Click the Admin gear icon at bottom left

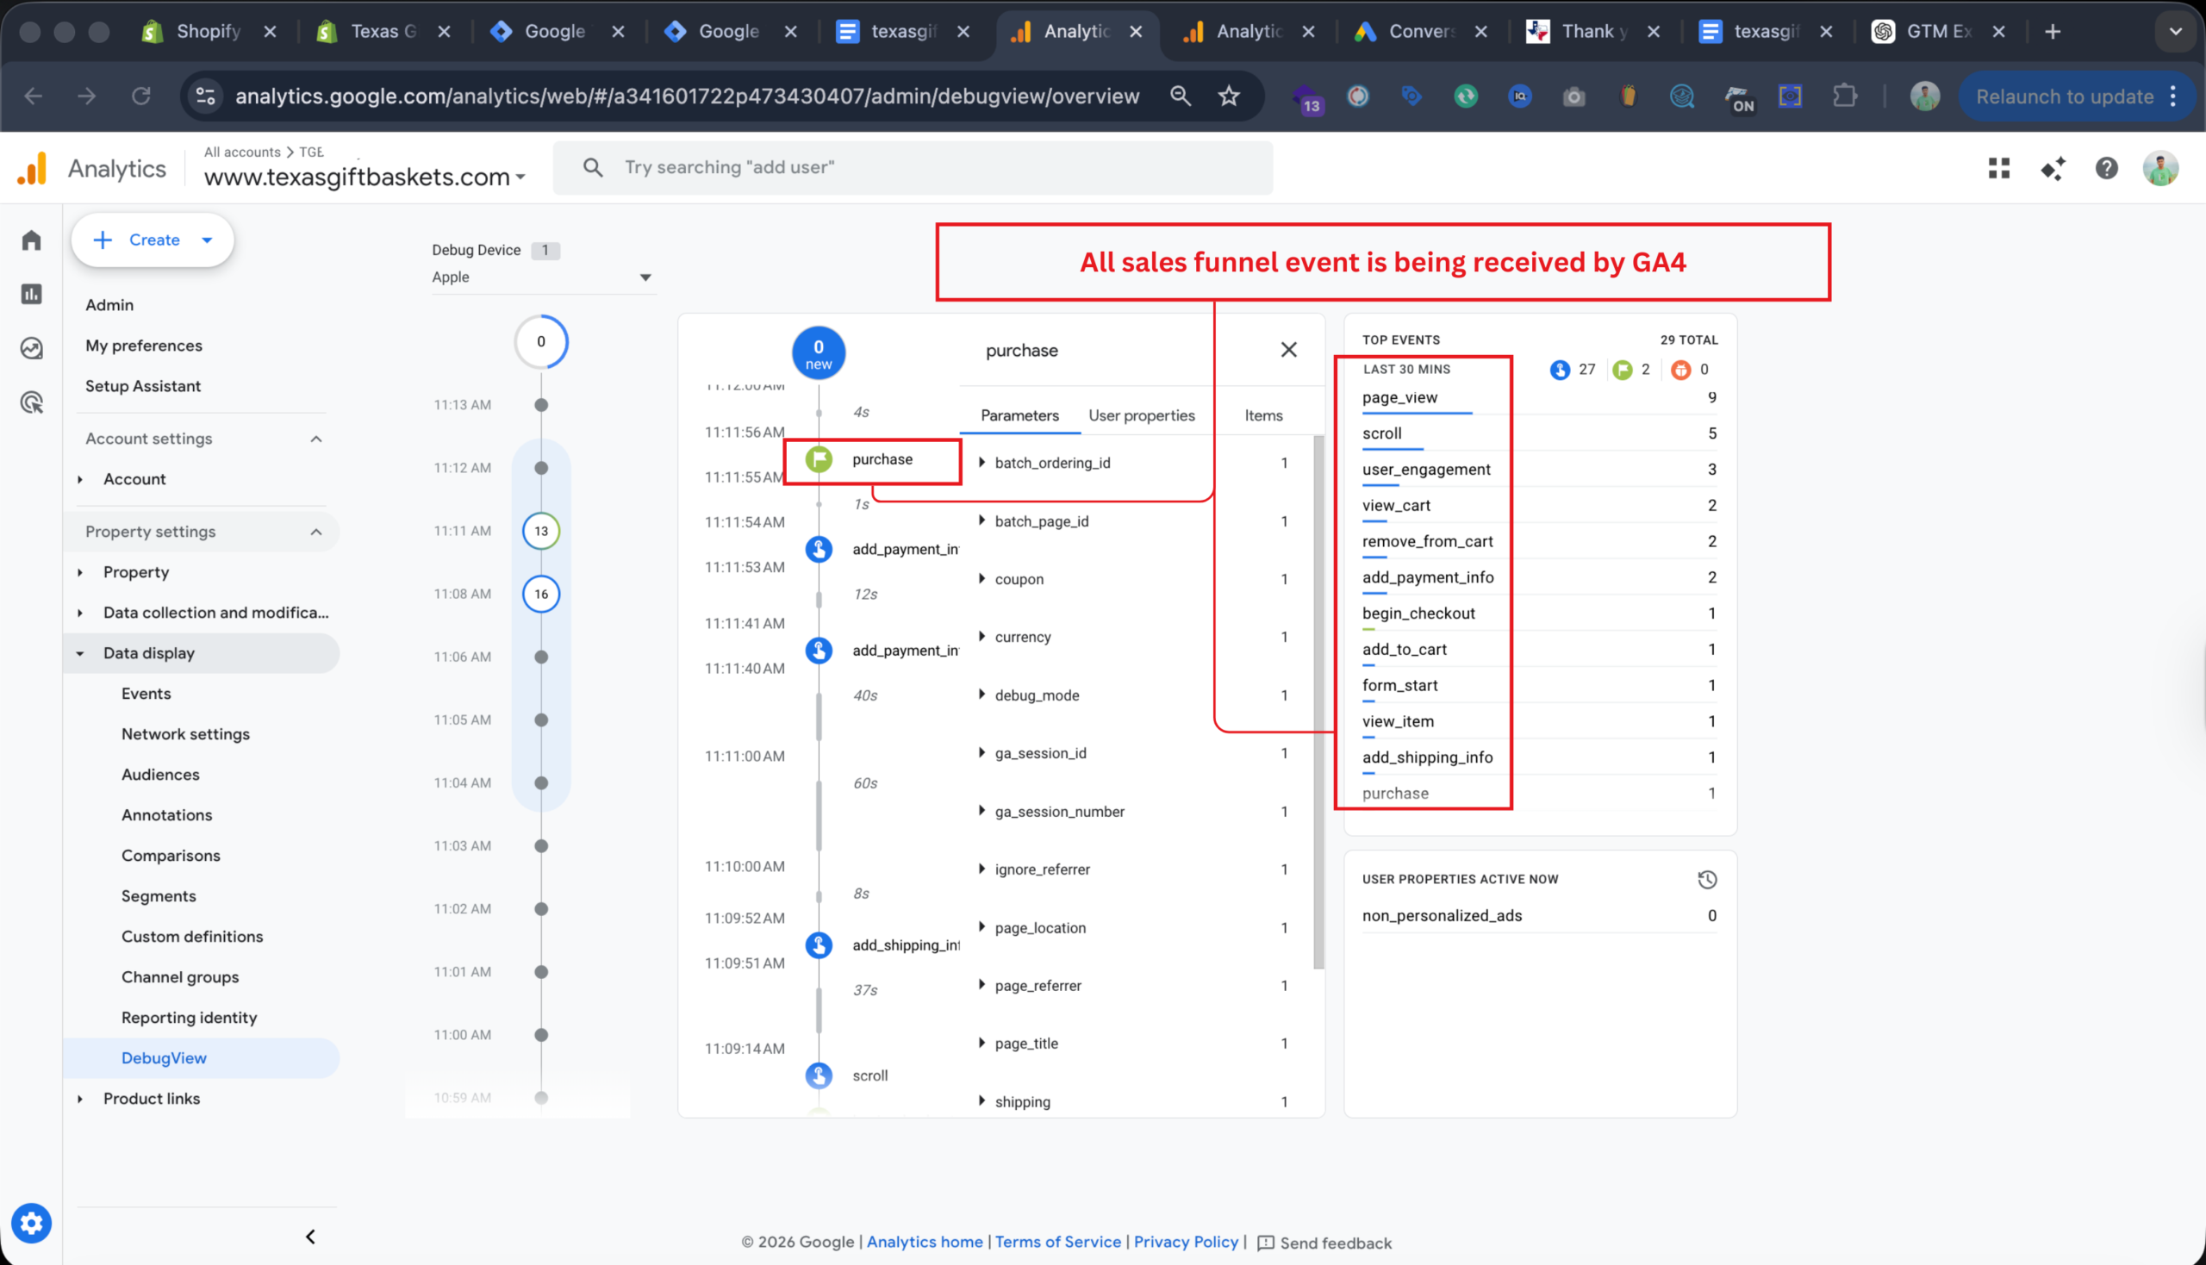(x=32, y=1224)
